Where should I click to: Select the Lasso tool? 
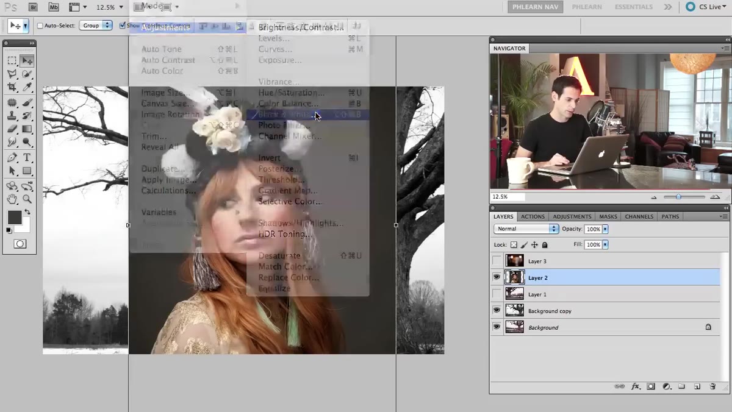coord(12,74)
